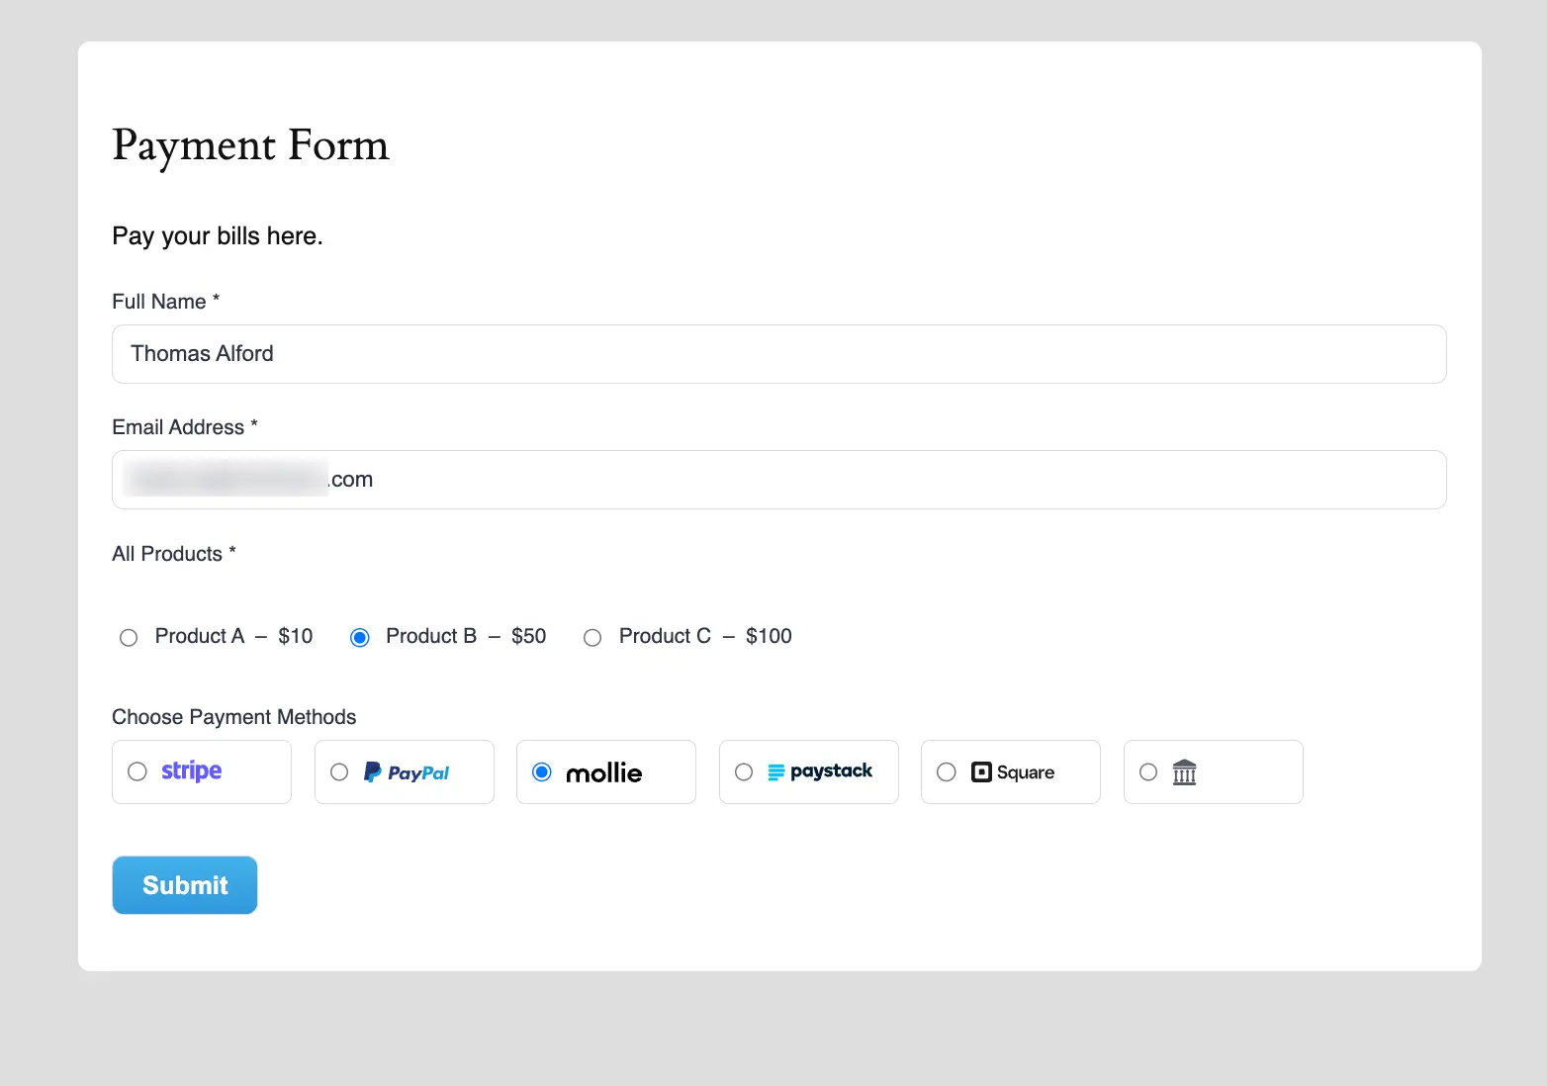Screen dimensions: 1547x1086
Task: Click the bank transfer icon
Action: (1184, 771)
